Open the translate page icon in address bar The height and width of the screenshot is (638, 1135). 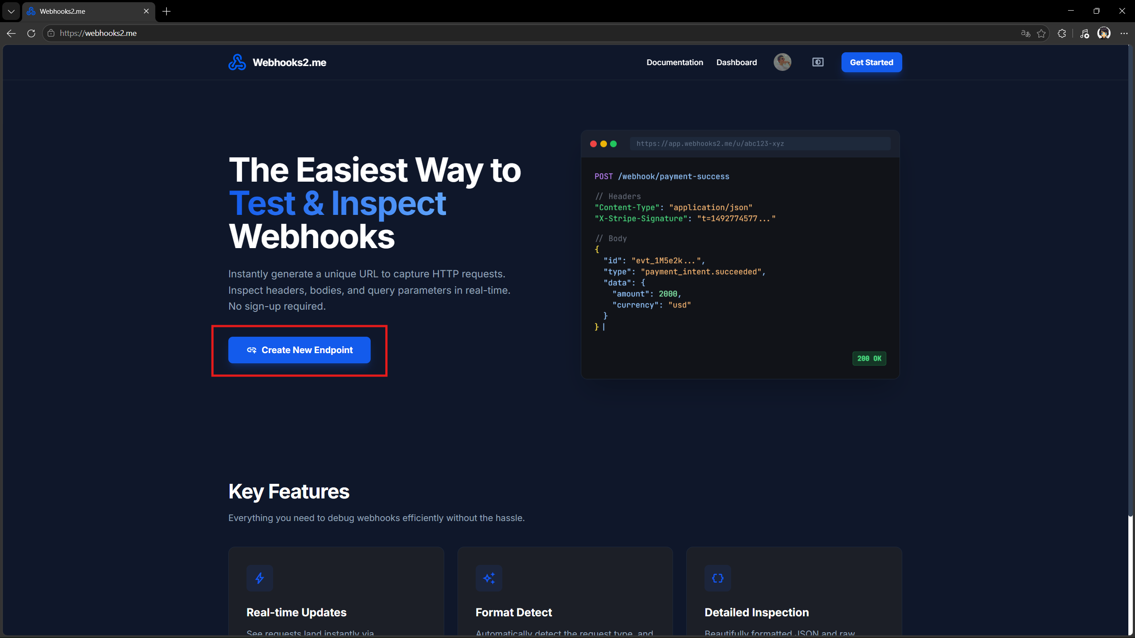(1025, 33)
